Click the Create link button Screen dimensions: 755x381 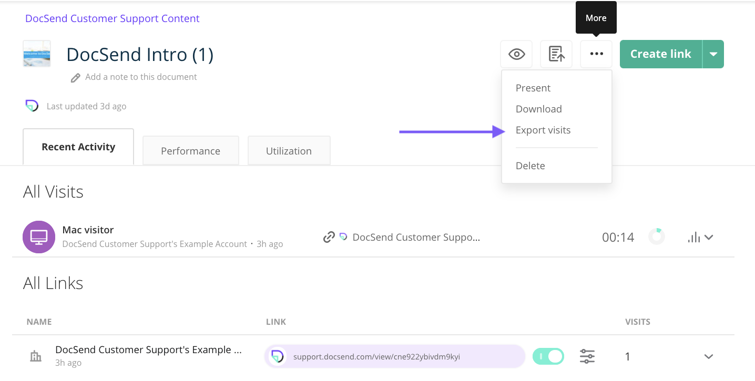[661, 54]
